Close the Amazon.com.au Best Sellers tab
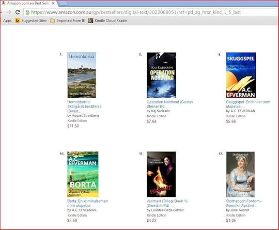279x230 pixels. [x=53, y=3]
